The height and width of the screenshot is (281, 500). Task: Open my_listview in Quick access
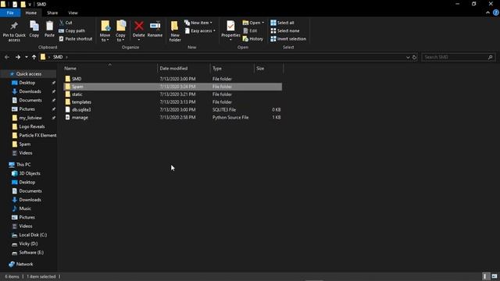pyautogui.click(x=30, y=118)
